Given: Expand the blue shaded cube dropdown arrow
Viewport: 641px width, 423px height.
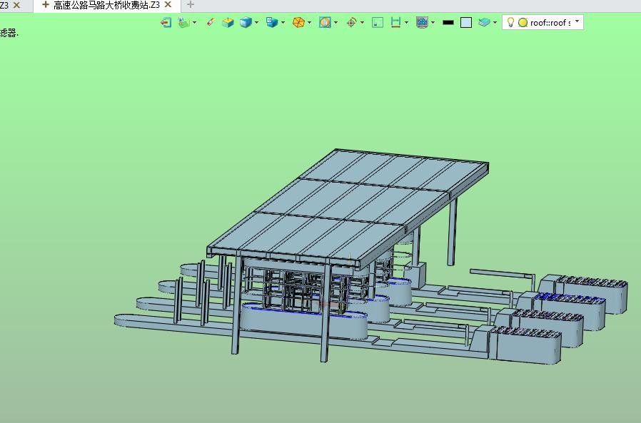Looking at the screenshot, I should click(257, 22).
